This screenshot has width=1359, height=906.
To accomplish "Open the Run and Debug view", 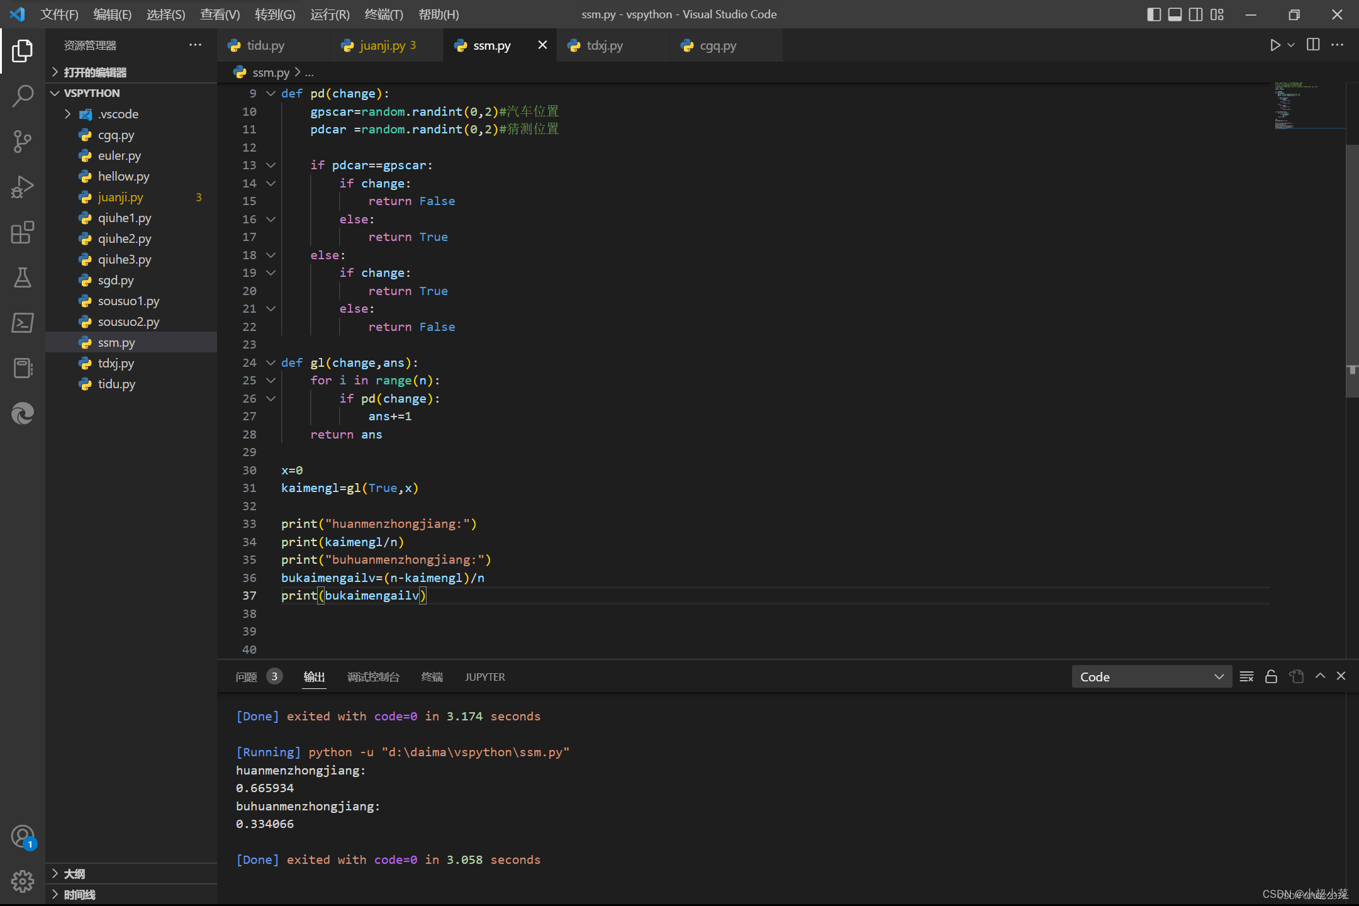I will 23,187.
